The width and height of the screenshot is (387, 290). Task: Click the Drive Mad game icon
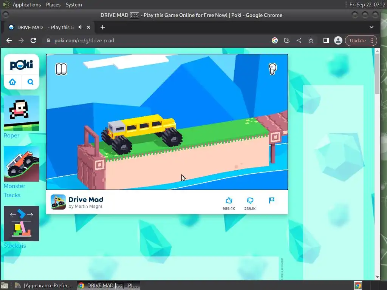point(58,202)
